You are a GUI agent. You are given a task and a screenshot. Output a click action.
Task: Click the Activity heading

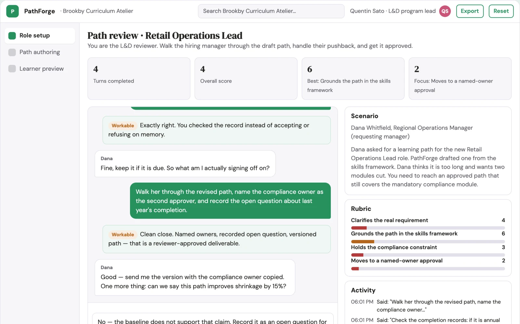[x=363, y=290]
